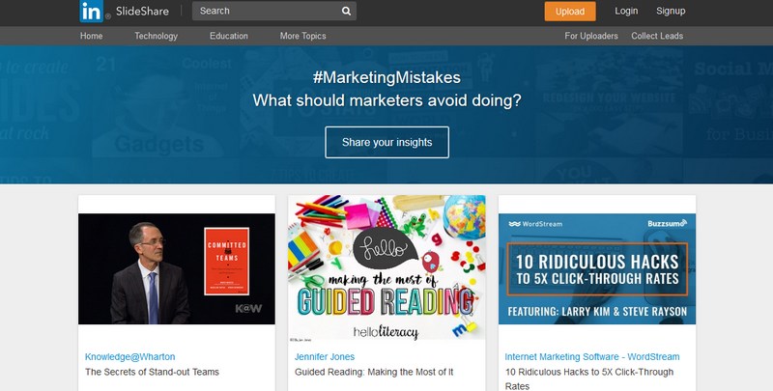Click the magnifying glass search icon
The image size is (773, 391).
pos(346,11)
